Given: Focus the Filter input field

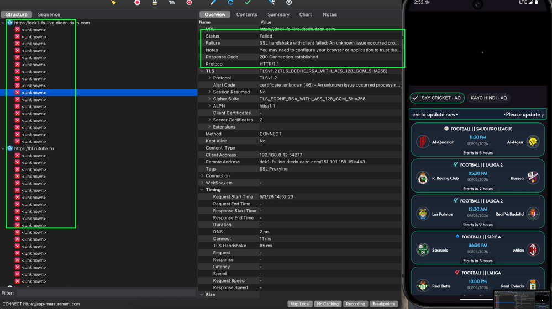Looking at the screenshot, I should point(106,293).
